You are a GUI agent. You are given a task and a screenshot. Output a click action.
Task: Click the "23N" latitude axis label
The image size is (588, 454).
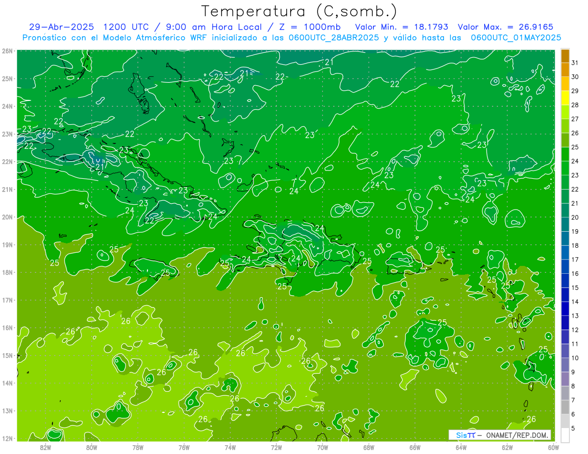7,134
